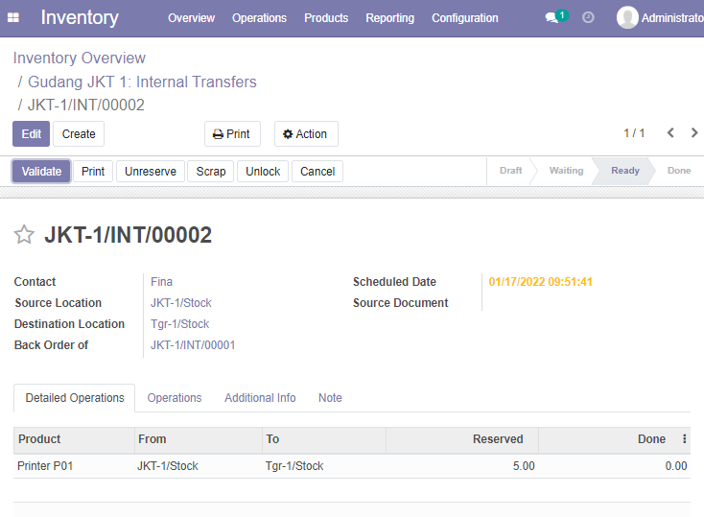The height and width of the screenshot is (517, 704).
Task: Open destination location Tgr-1/Stock link
Action: click(179, 324)
